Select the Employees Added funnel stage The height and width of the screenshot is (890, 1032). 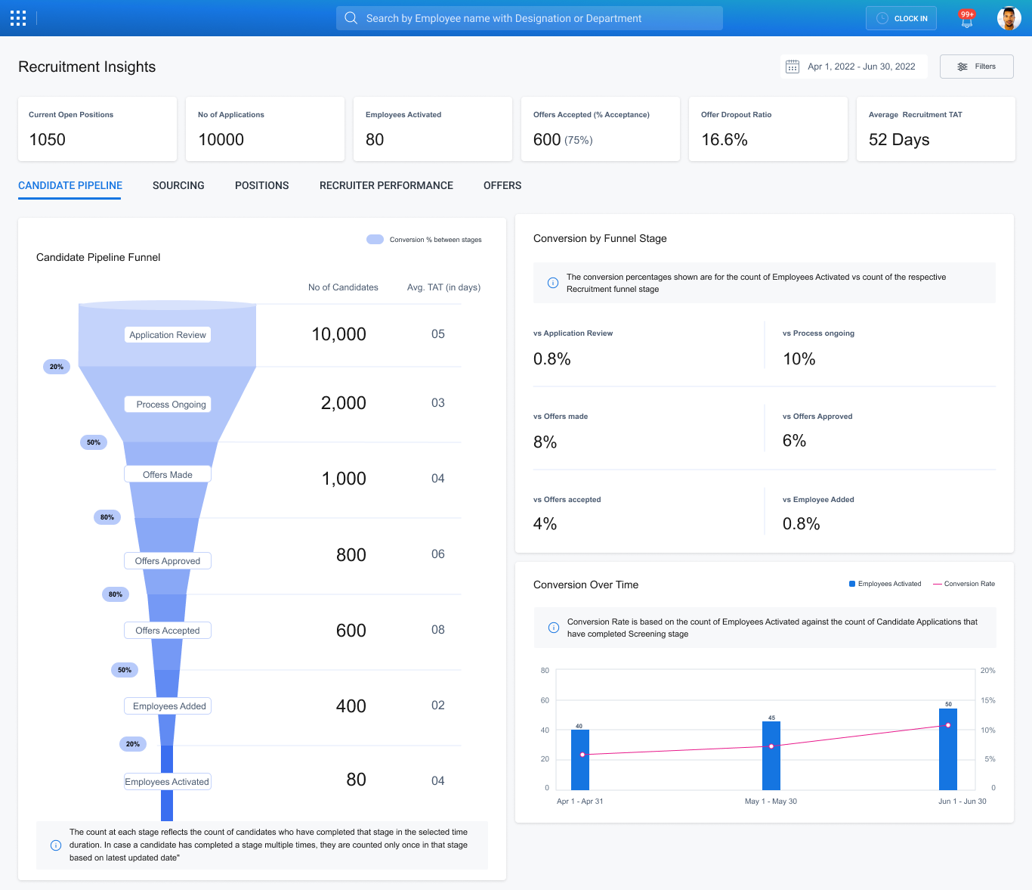168,706
